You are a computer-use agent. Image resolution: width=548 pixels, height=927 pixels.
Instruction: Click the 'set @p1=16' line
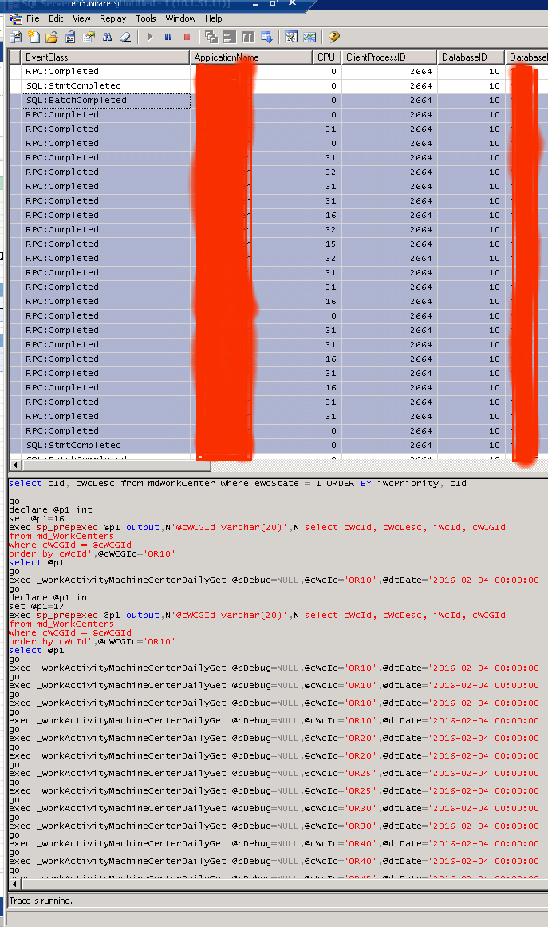[x=37, y=518]
